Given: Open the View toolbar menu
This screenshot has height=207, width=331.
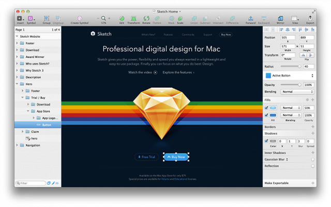Looking at the screenshot, I should 295,19.
